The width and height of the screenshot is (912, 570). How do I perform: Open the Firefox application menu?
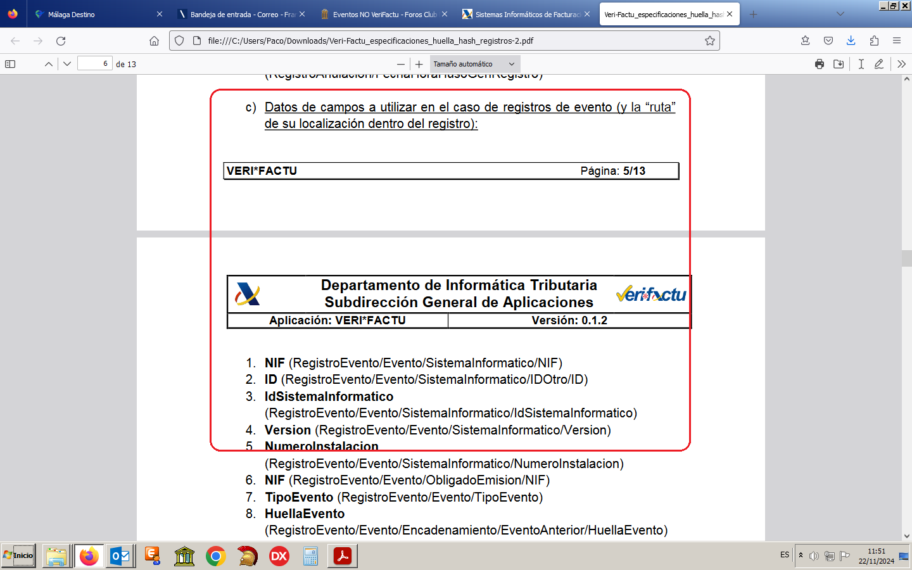(897, 41)
